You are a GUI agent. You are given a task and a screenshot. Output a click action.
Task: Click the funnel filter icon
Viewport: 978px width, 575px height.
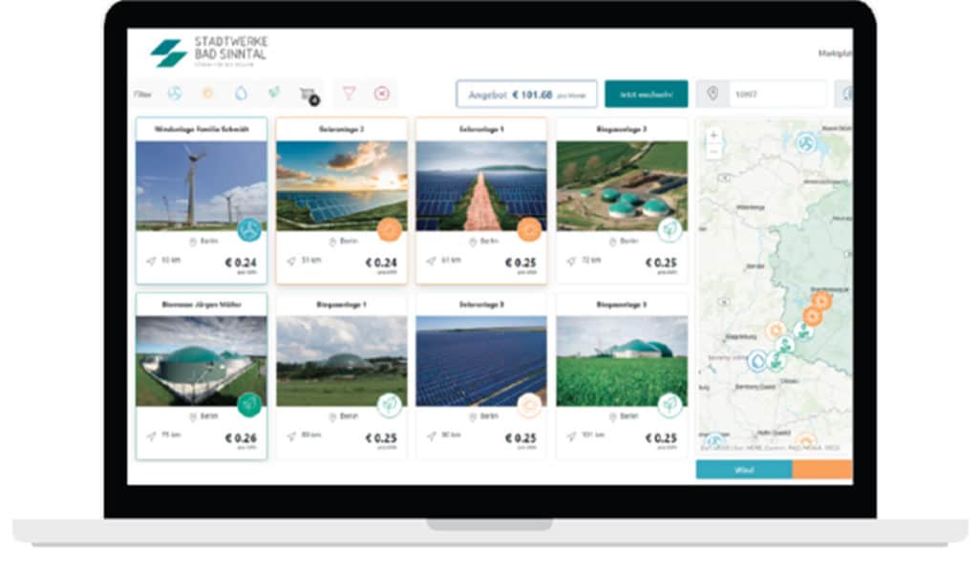click(349, 94)
